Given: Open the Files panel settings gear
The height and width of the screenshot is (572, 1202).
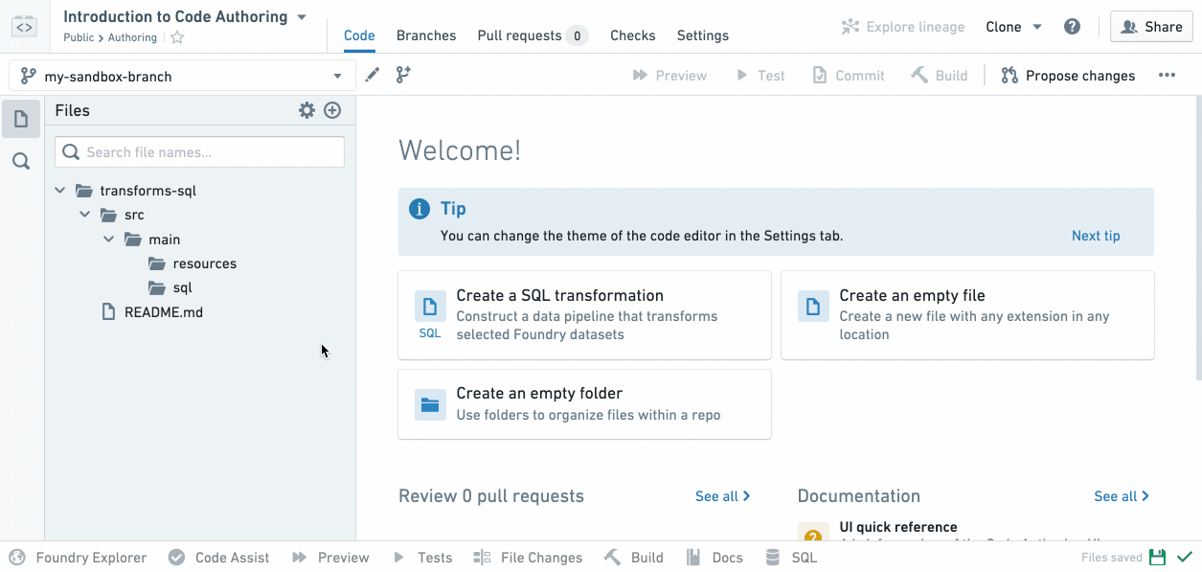Looking at the screenshot, I should (x=306, y=110).
